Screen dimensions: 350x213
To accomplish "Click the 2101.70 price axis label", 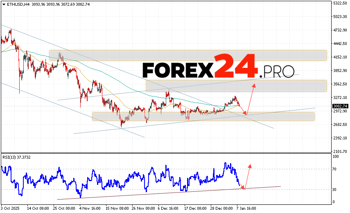I will tap(339, 151).
